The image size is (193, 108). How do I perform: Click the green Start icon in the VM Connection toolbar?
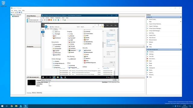pyautogui.click(x=56, y=20)
